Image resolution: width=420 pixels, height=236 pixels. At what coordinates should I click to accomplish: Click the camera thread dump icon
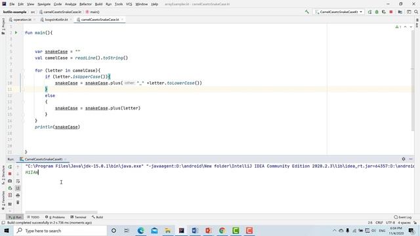10,181
